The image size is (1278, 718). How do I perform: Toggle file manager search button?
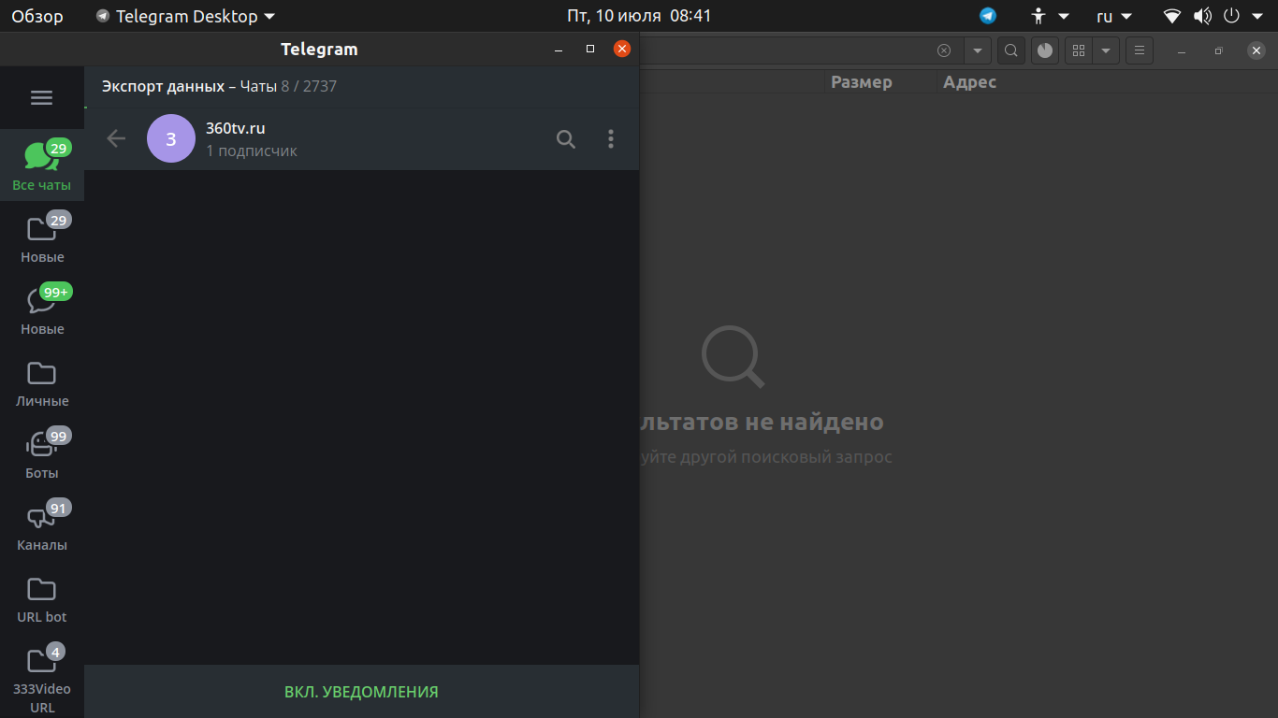click(1011, 50)
